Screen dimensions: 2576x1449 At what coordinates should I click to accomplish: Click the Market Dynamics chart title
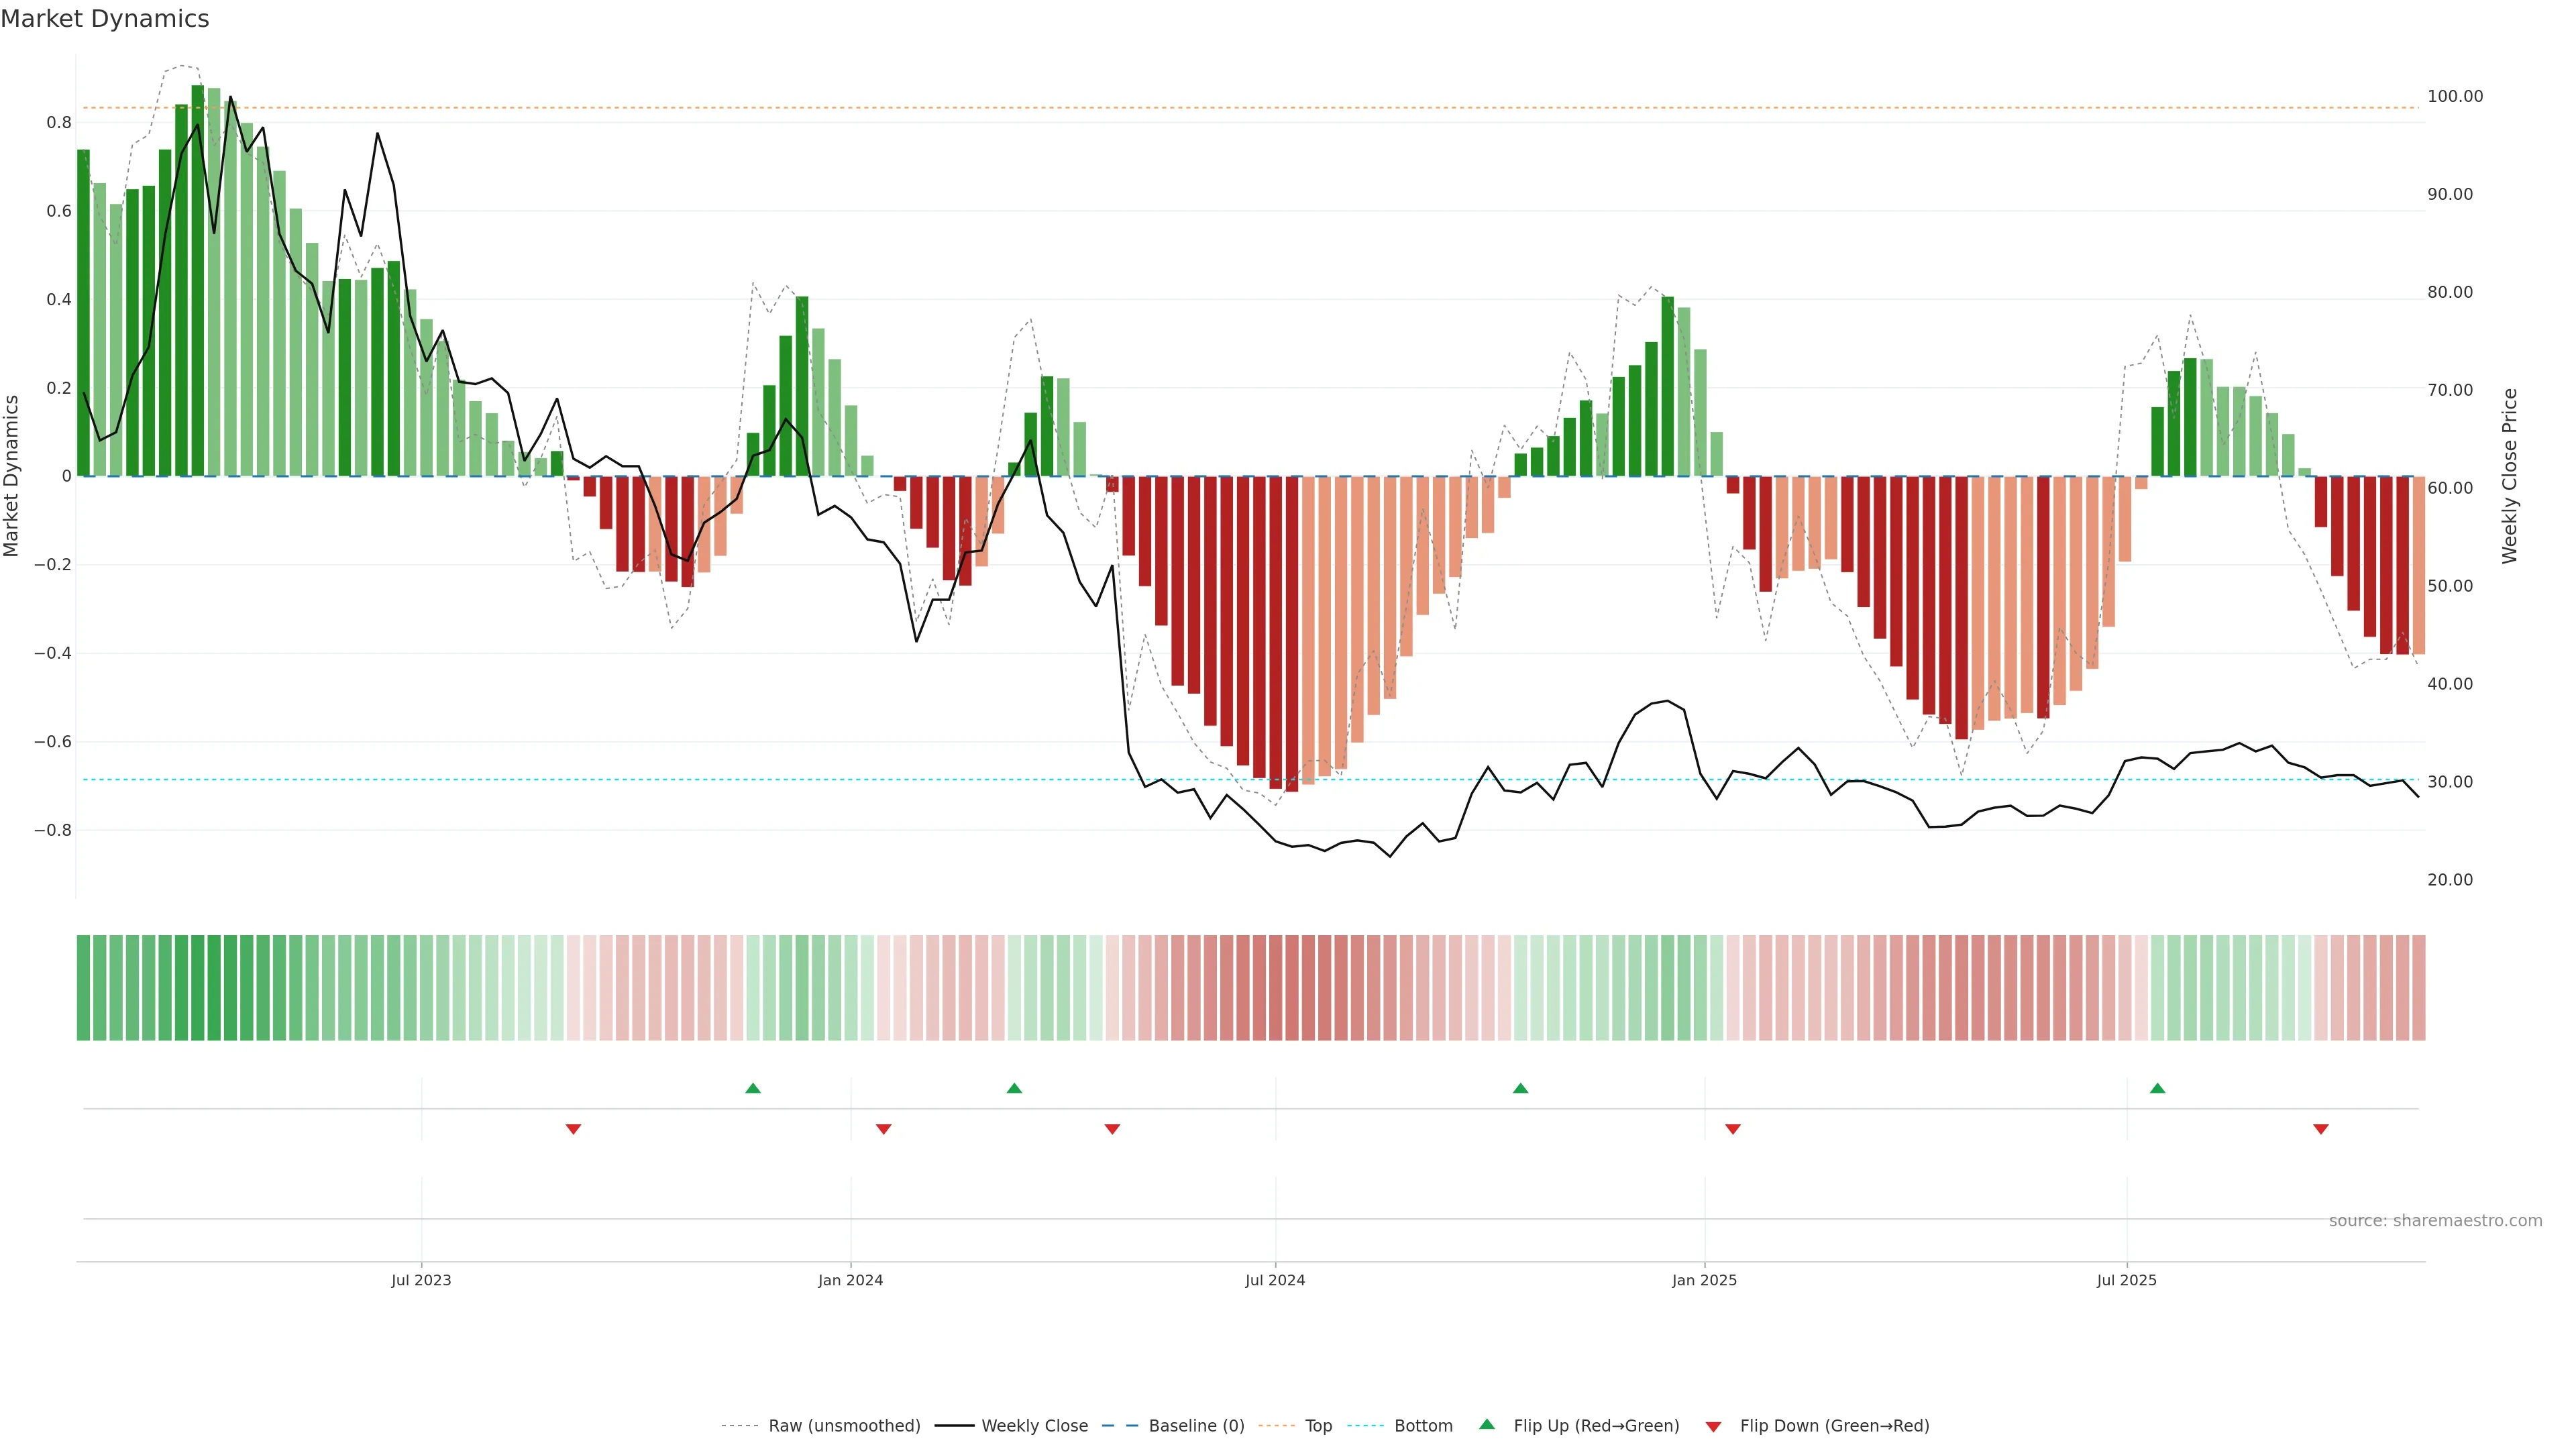(x=105, y=19)
